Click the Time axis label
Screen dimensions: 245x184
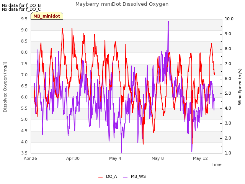point(217,164)
